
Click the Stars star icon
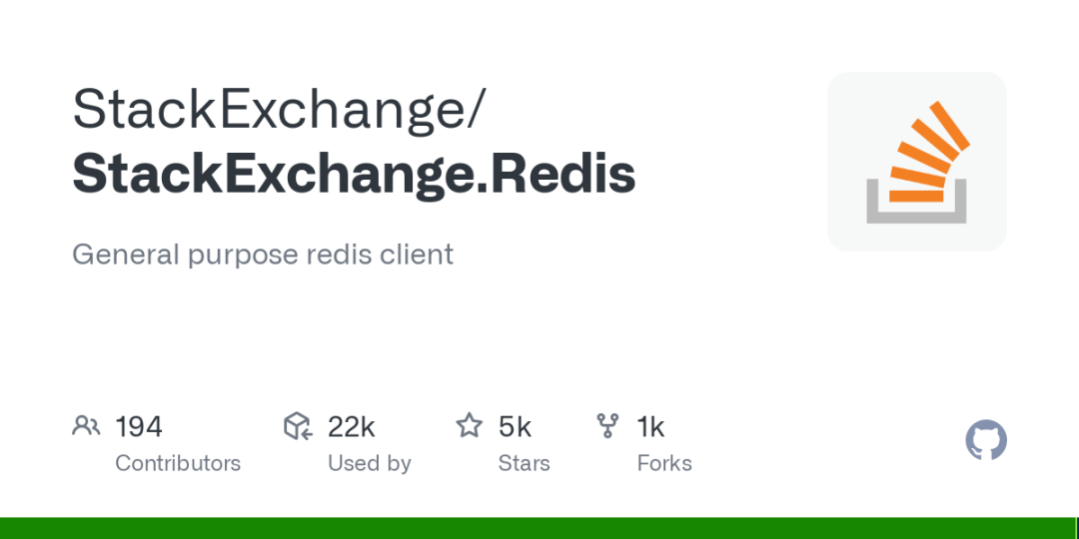click(469, 426)
